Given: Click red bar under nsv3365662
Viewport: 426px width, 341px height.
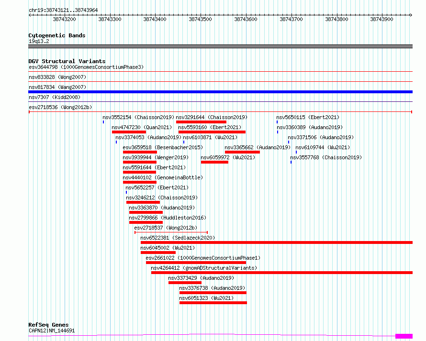Looking at the screenshot, I should [242, 152].
